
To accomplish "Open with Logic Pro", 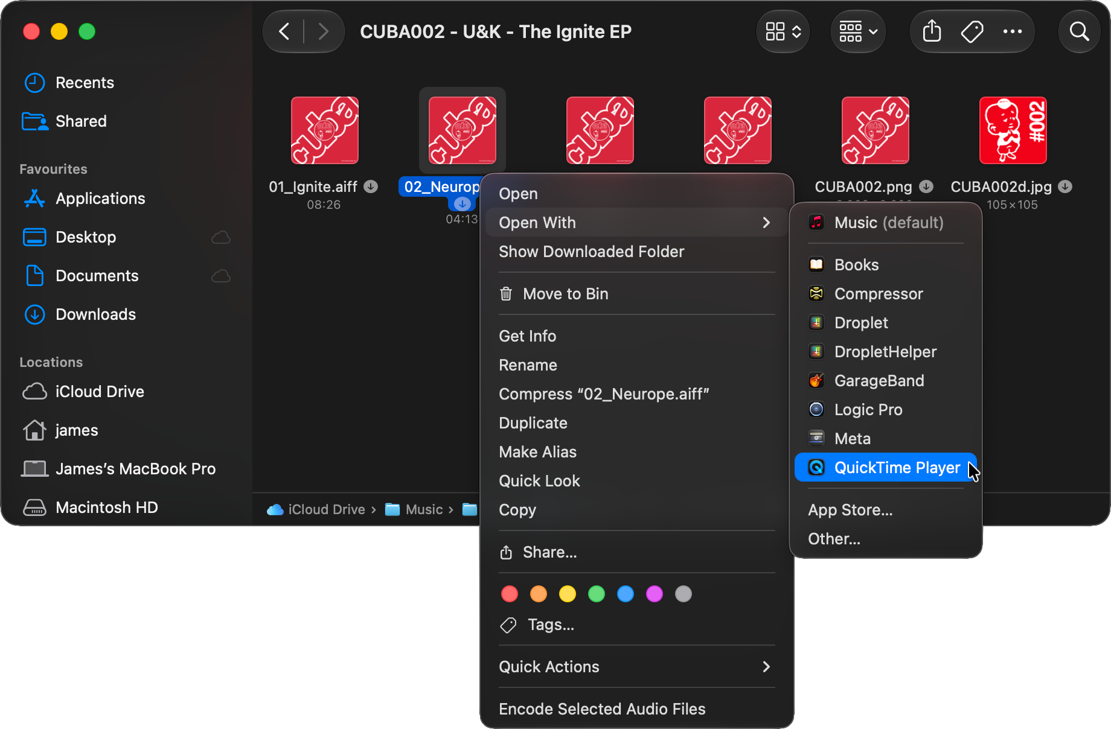I will point(886,410).
